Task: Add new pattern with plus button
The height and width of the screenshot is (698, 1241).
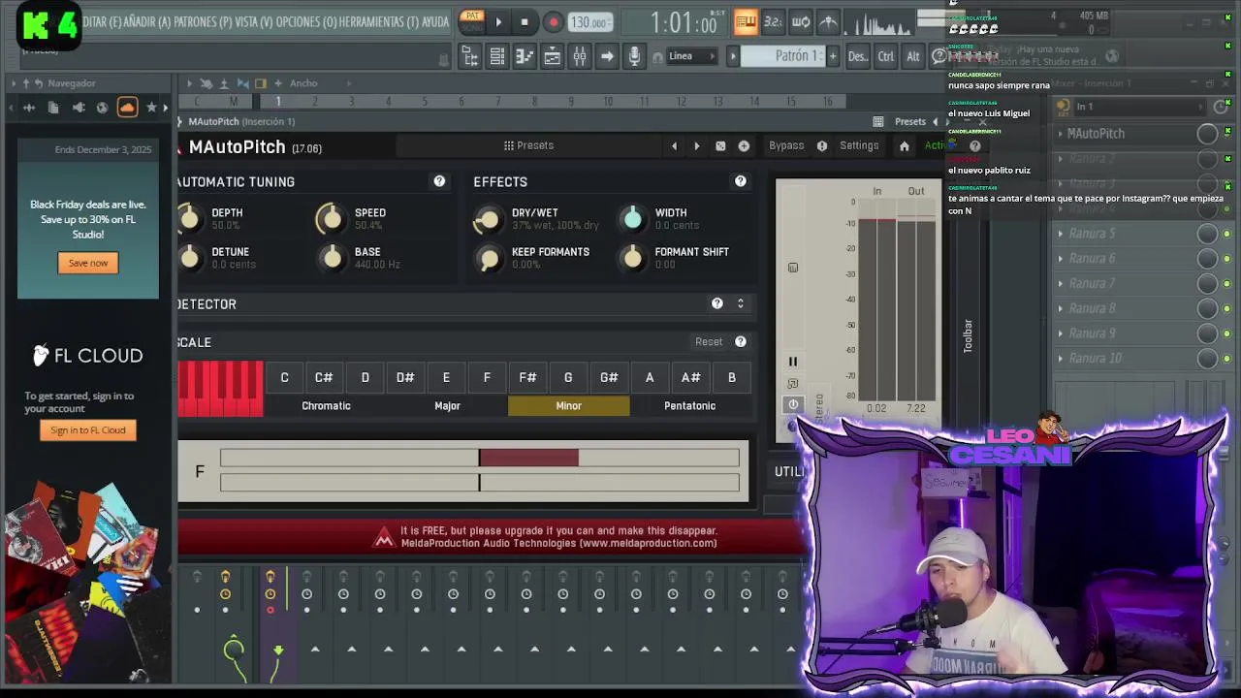Action: click(832, 56)
